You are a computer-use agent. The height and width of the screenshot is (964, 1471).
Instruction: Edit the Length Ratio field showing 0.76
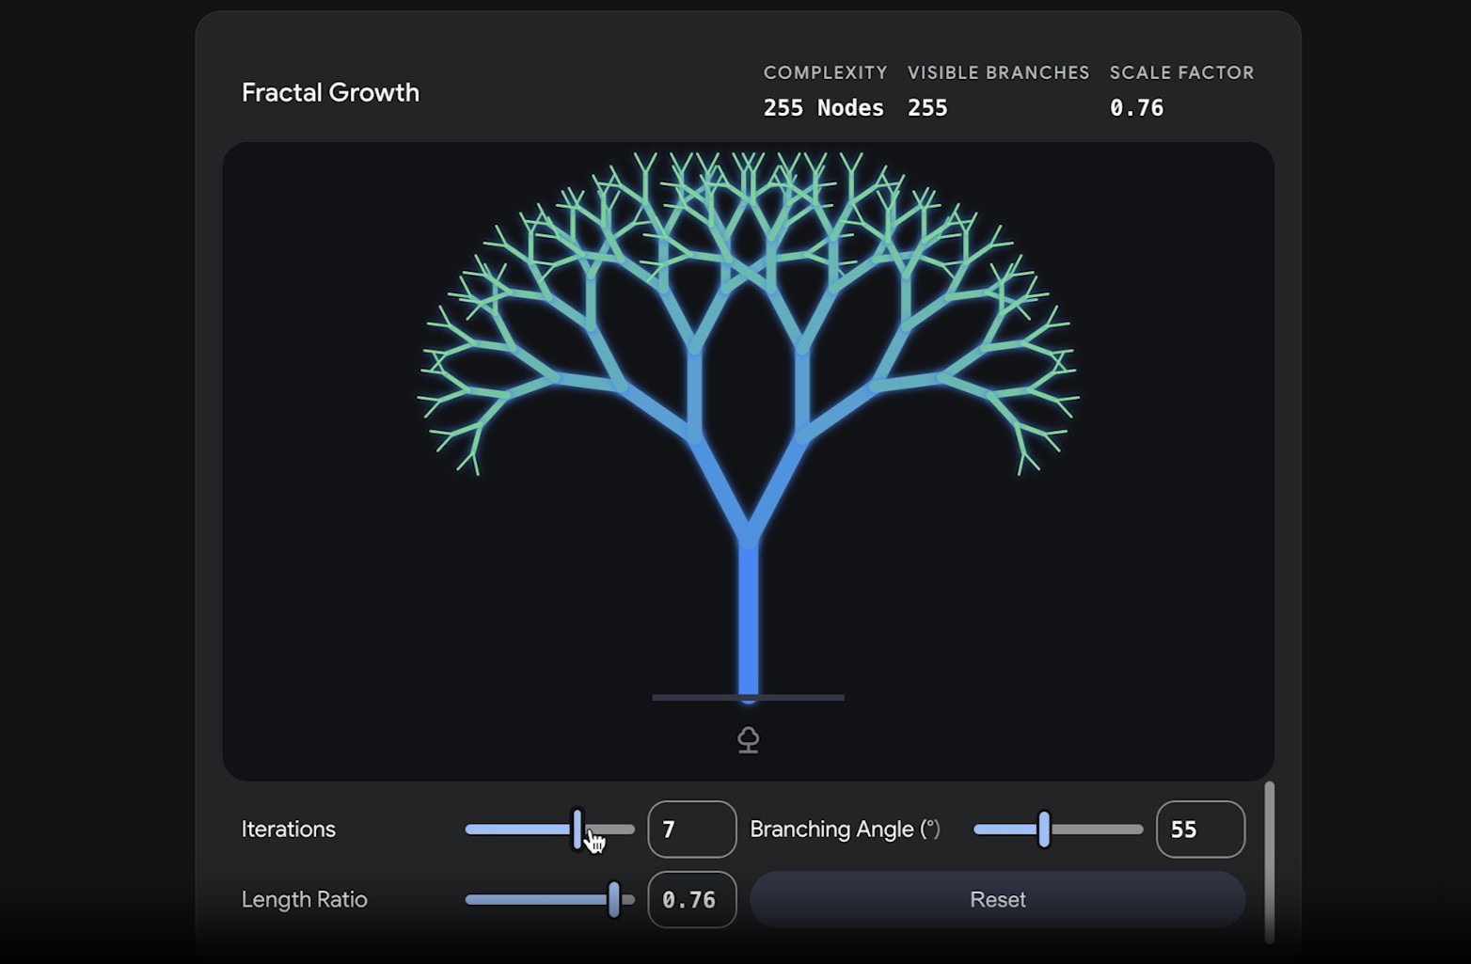click(691, 900)
